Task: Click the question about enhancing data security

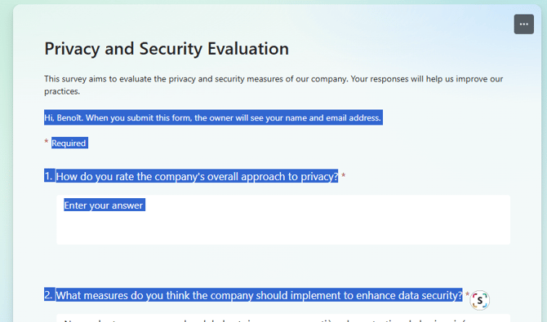Action: coord(259,295)
